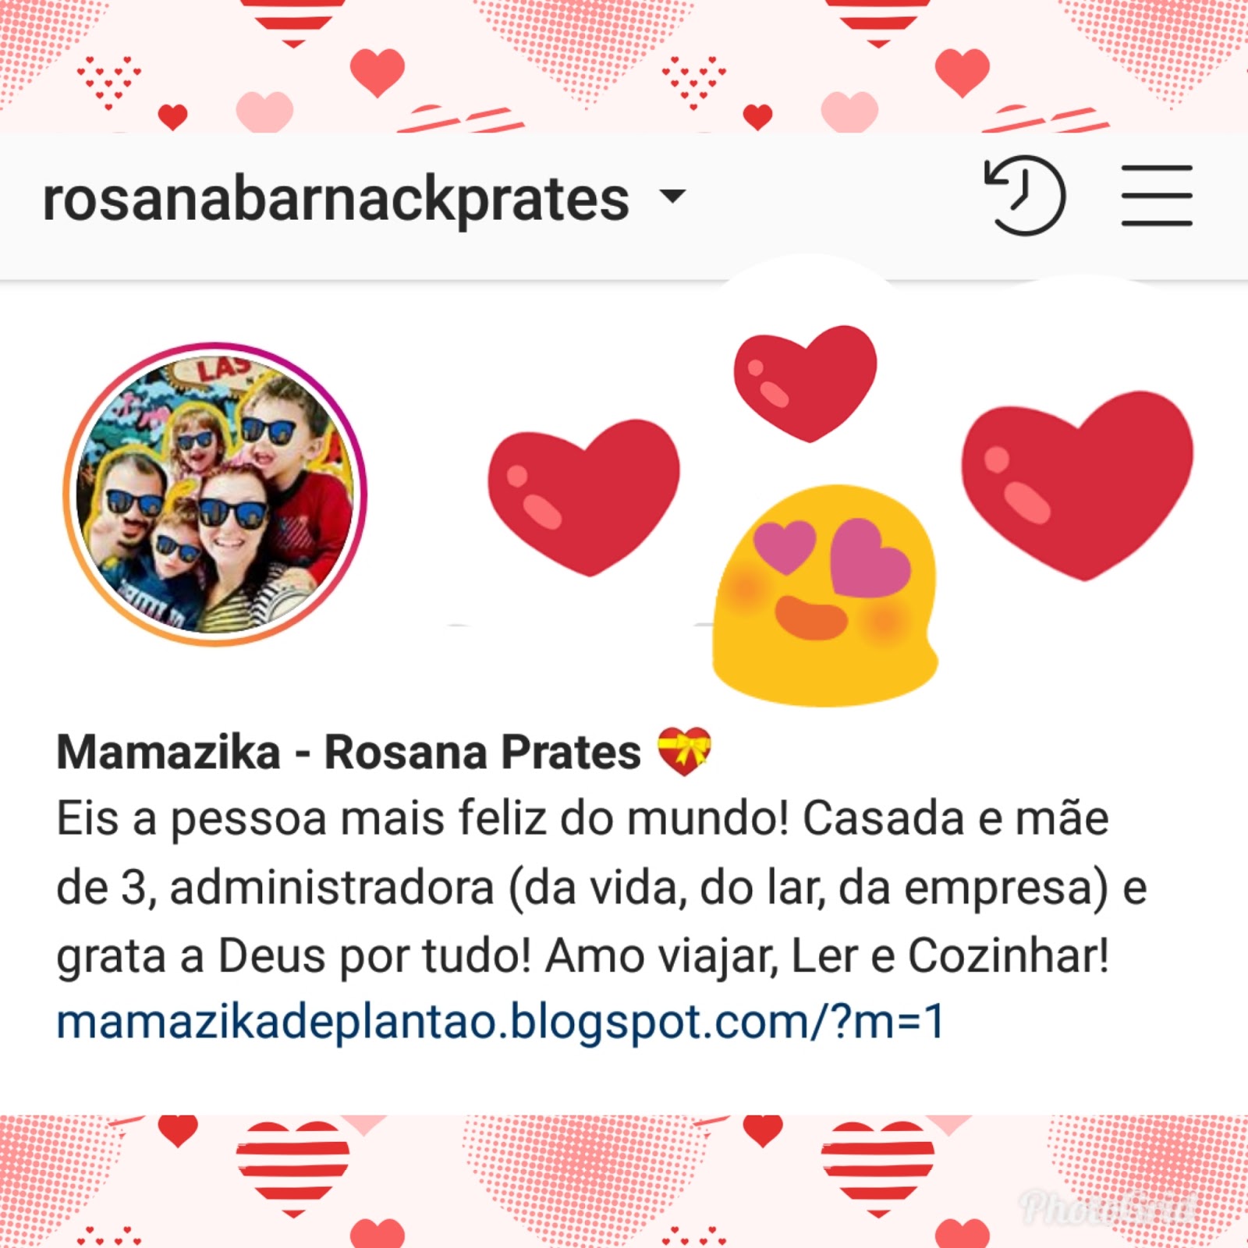Click the dotted heart pattern at top left
The height and width of the screenshot is (1248, 1248).
click(108, 81)
